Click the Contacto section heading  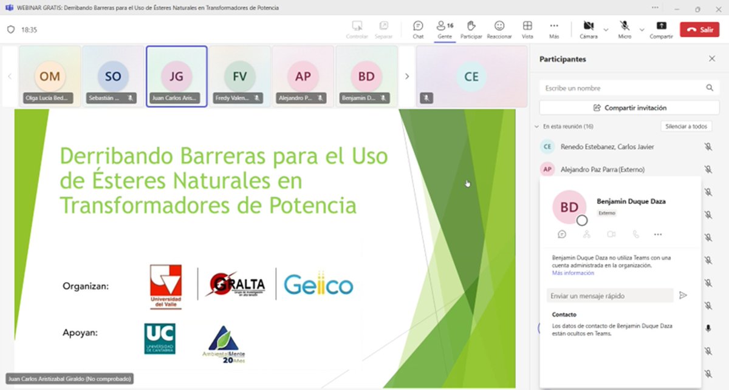pyautogui.click(x=564, y=314)
